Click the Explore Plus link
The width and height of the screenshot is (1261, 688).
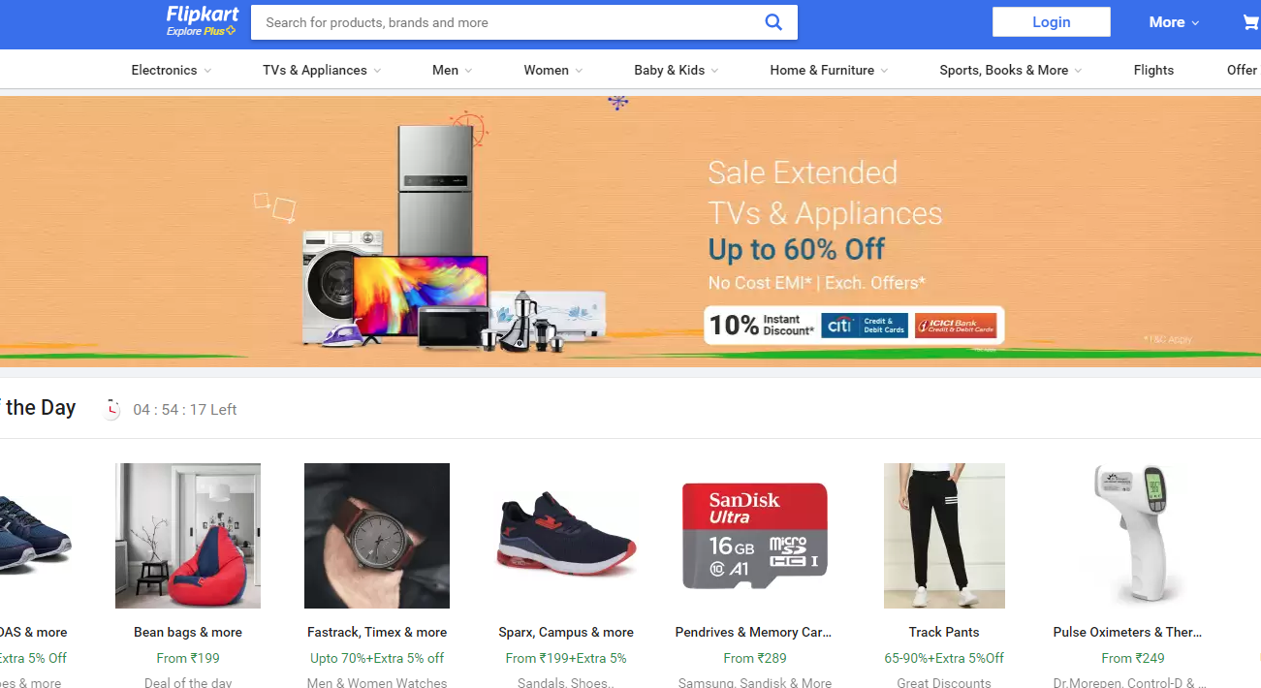[x=201, y=31]
